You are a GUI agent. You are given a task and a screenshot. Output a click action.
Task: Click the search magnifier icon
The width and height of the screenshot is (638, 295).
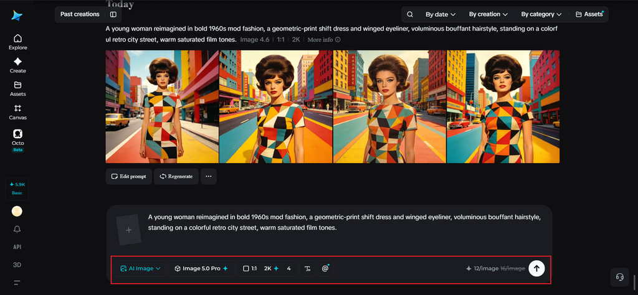pyautogui.click(x=410, y=14)
